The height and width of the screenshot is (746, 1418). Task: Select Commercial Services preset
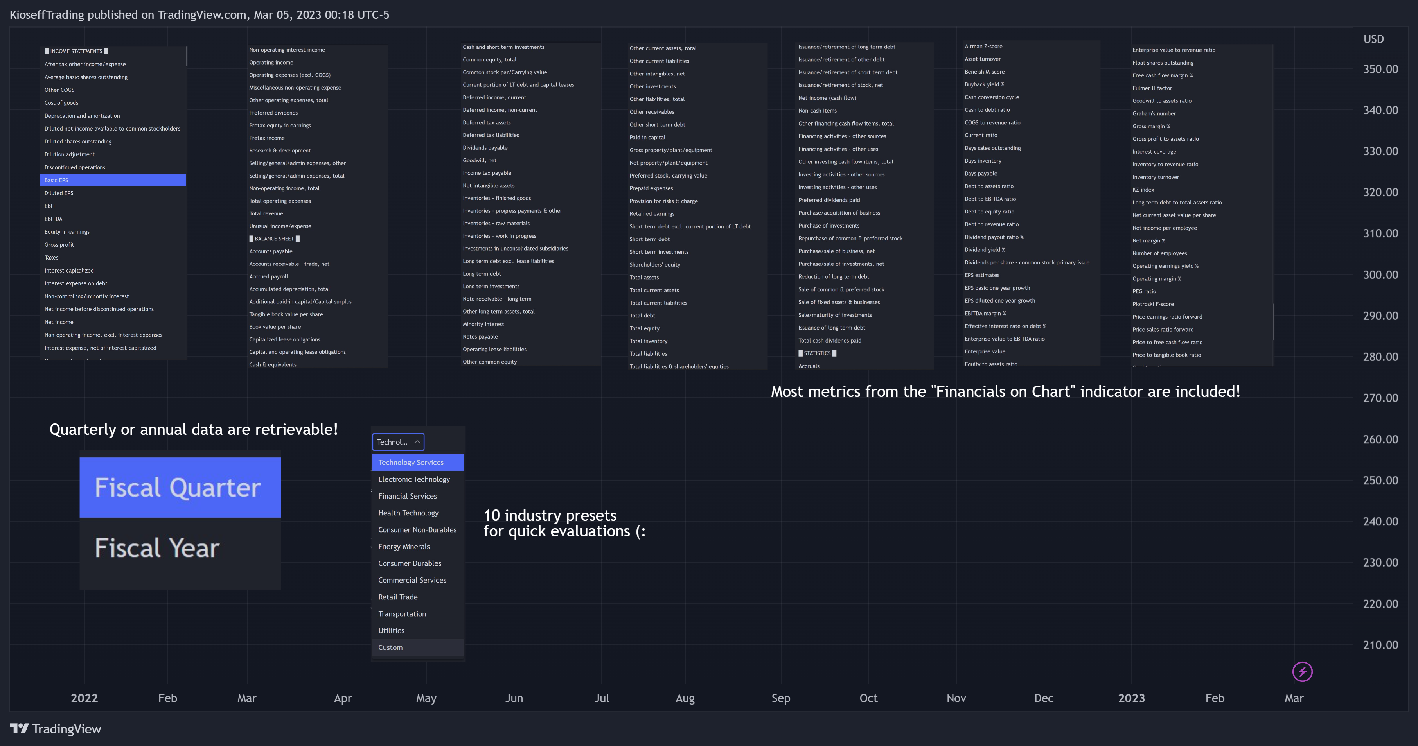tap(418, 580)
